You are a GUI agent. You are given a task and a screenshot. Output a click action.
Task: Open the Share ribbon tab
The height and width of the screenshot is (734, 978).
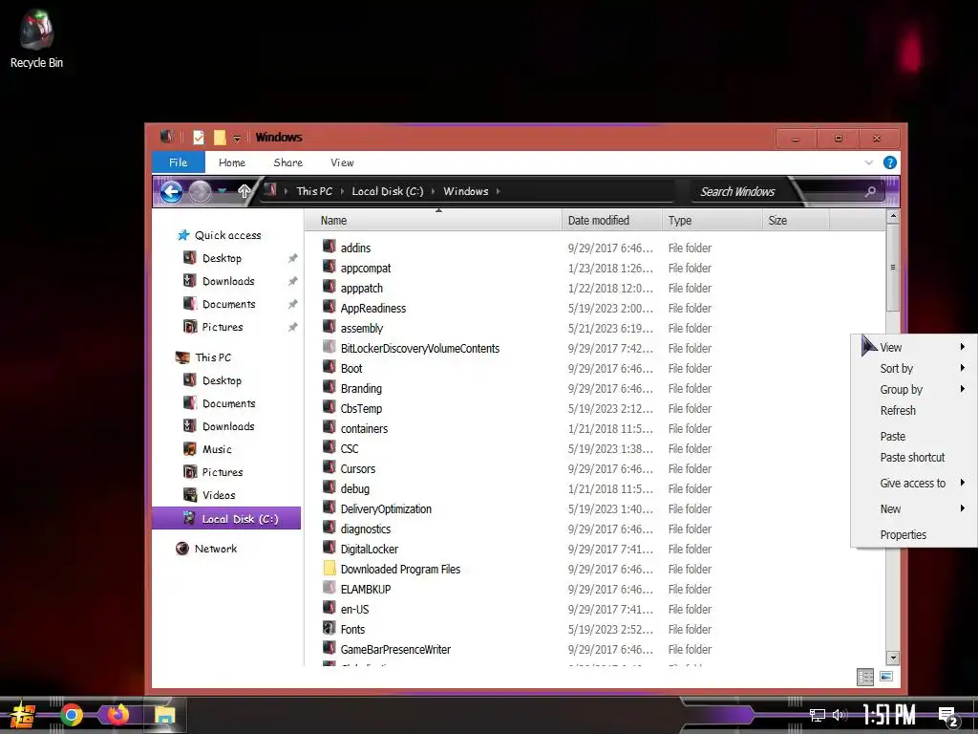[x=287, y=162]
